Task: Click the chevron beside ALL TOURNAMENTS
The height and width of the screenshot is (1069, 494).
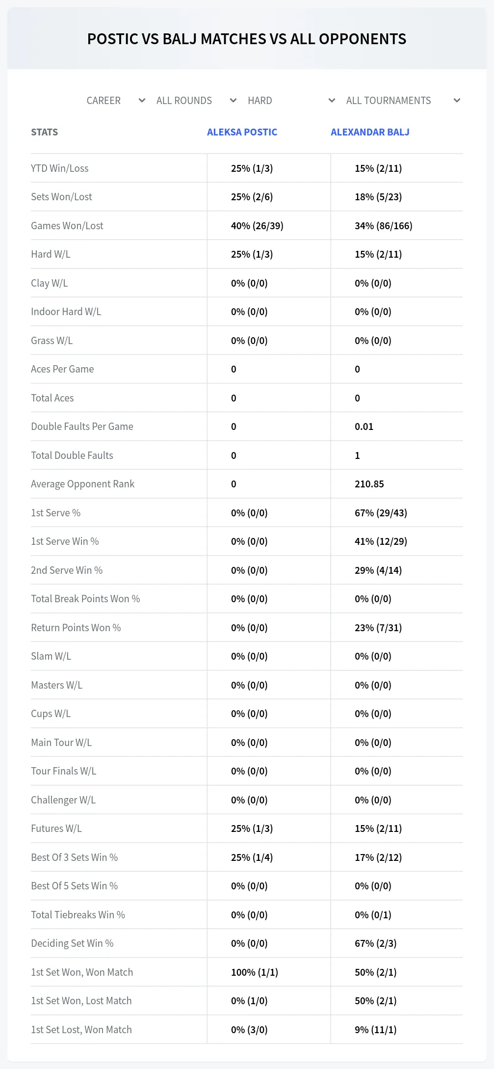Action: [x=457, y=101]
